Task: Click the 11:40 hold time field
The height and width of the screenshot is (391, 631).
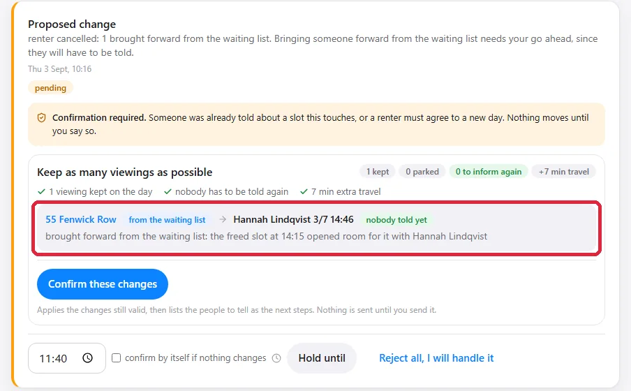Action: coord(67,358)
